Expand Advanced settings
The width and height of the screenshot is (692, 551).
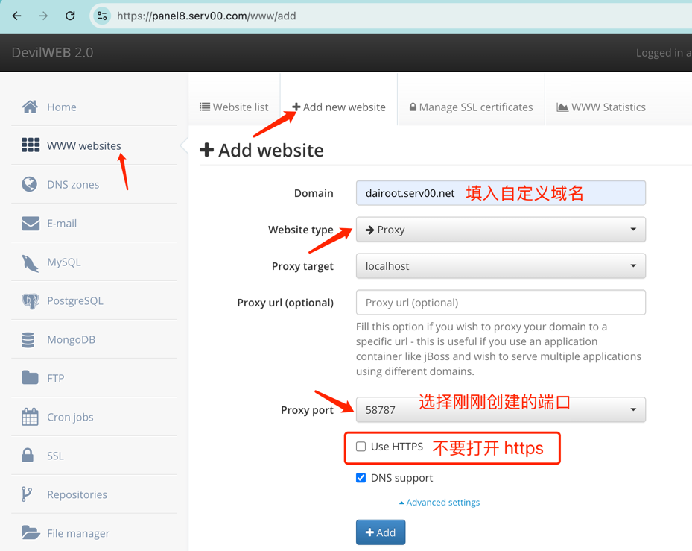[439, 502]
